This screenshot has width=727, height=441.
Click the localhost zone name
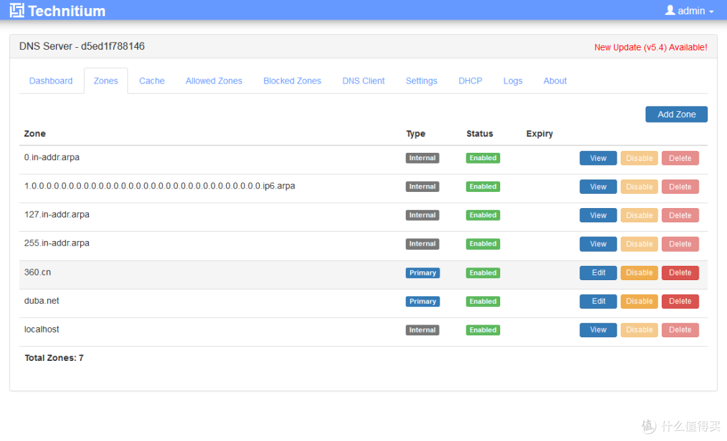[x=42, y=329]
